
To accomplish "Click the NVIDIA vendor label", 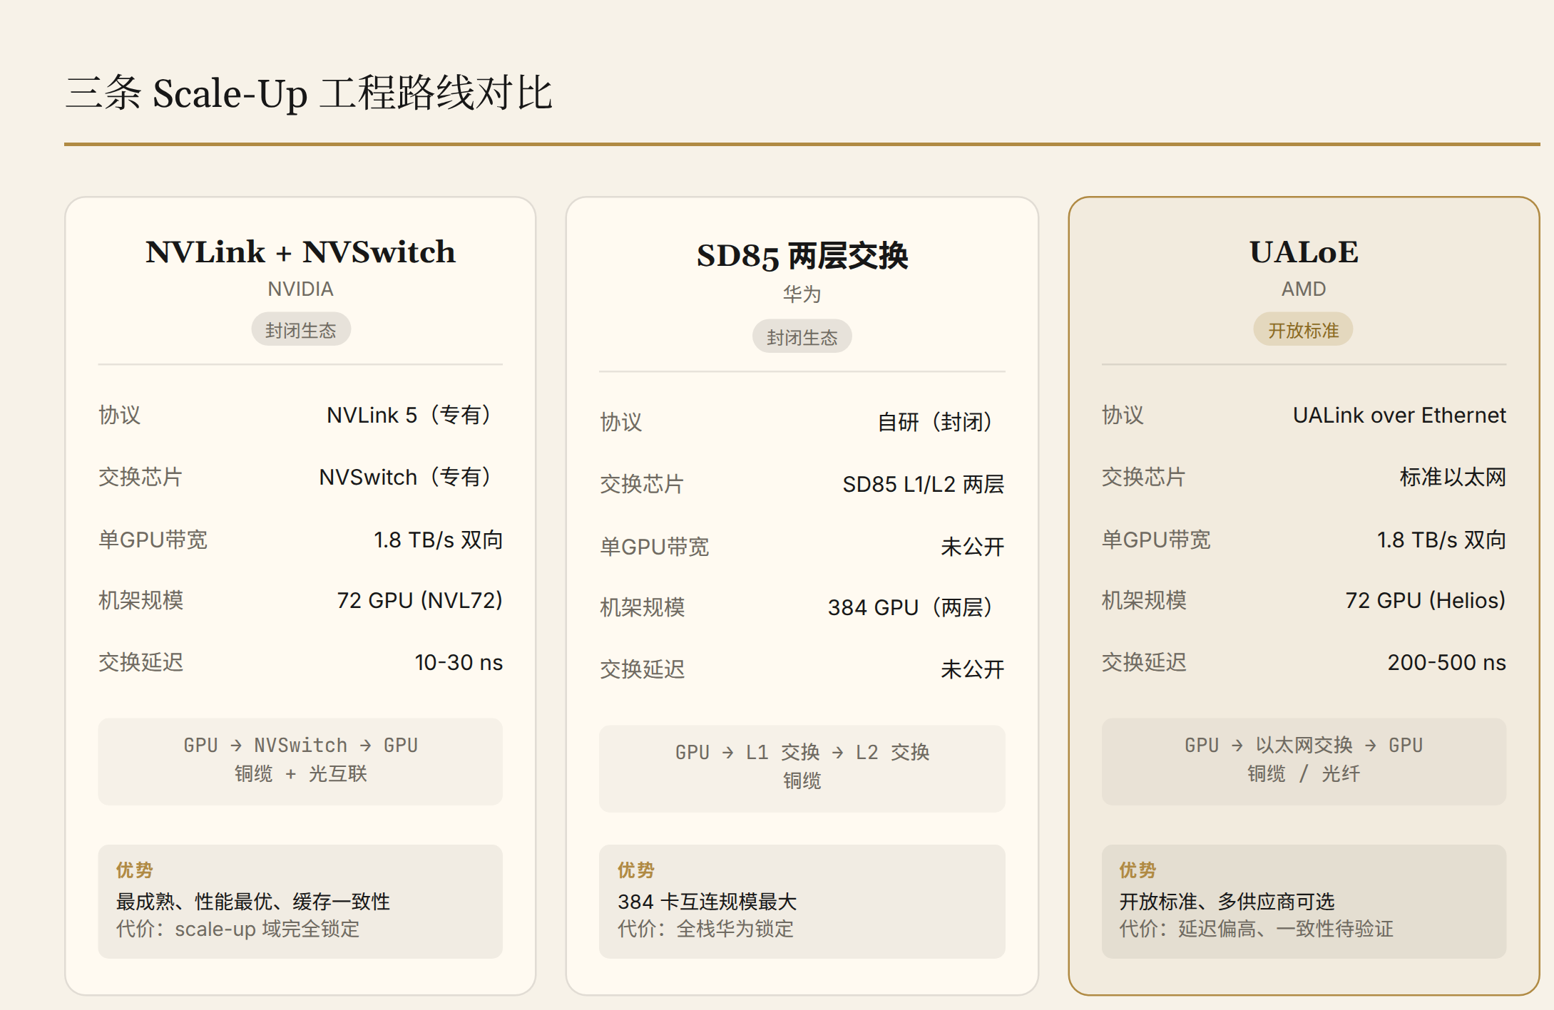I will (300, 289).
